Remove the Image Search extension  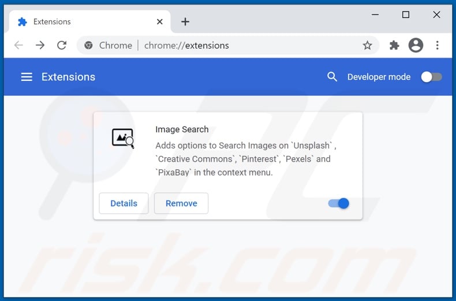(x=181, y=203)
